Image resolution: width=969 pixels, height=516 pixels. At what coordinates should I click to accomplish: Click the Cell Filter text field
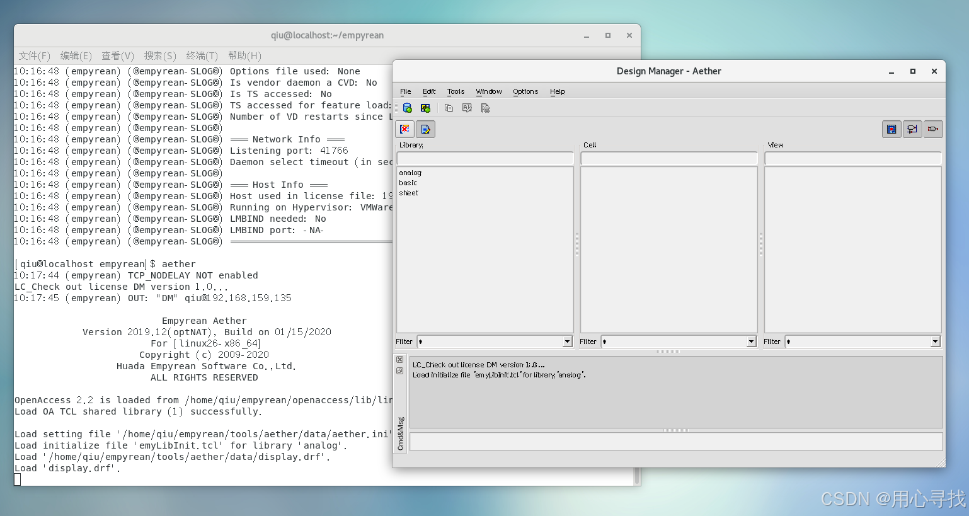click(x=674, y=341)
